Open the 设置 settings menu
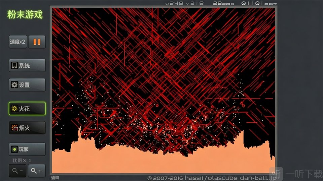Screen dimensions: 323x181 (x=27, y=85)
